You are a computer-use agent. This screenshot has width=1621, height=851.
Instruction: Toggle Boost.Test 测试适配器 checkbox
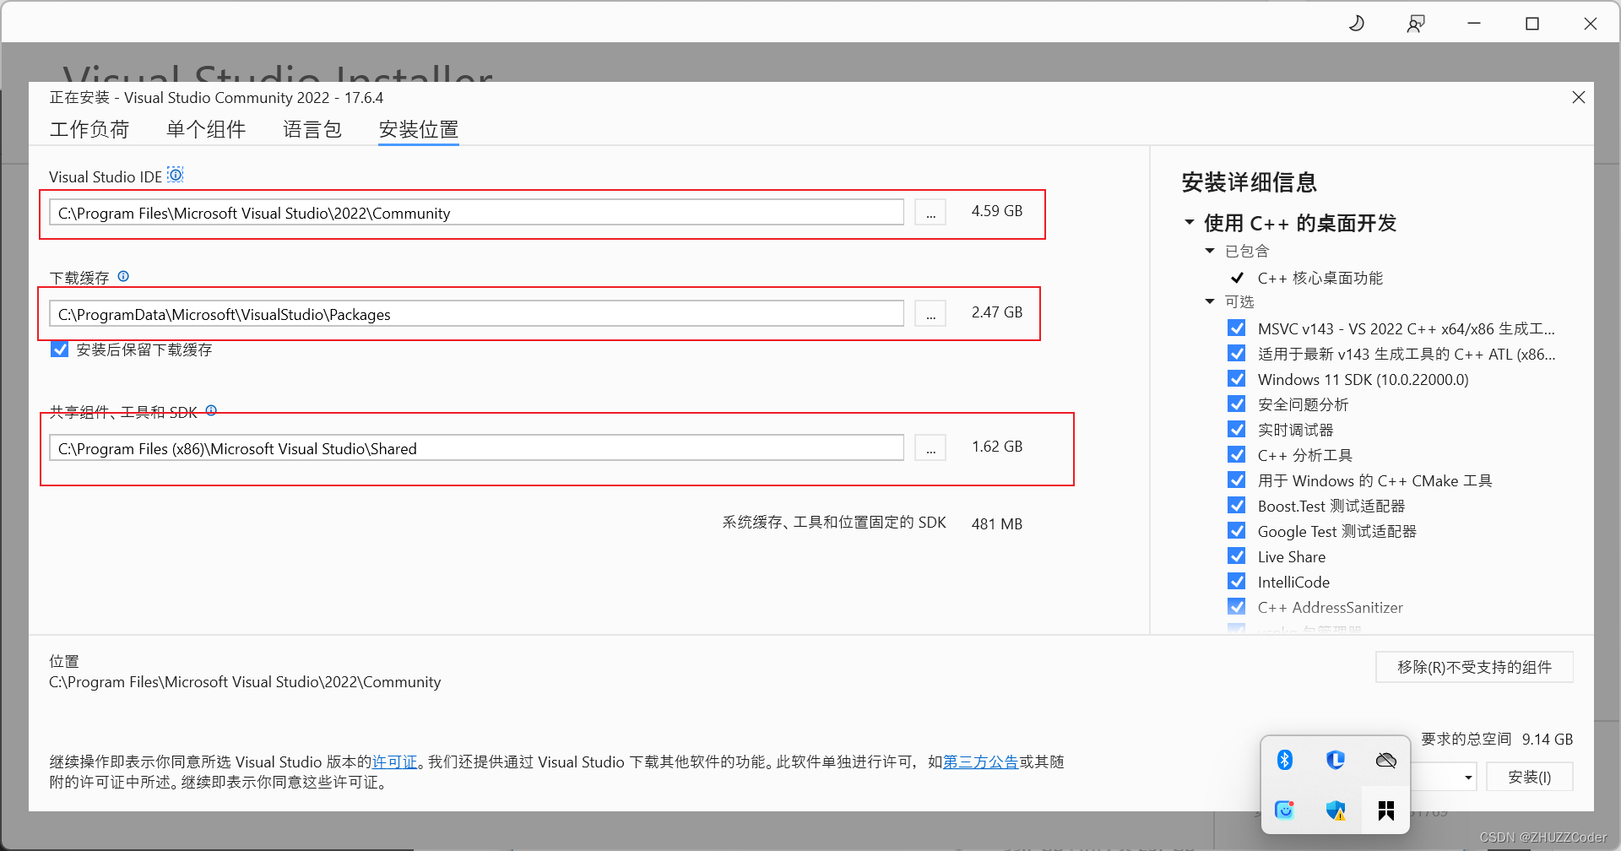click(1237, 505)
